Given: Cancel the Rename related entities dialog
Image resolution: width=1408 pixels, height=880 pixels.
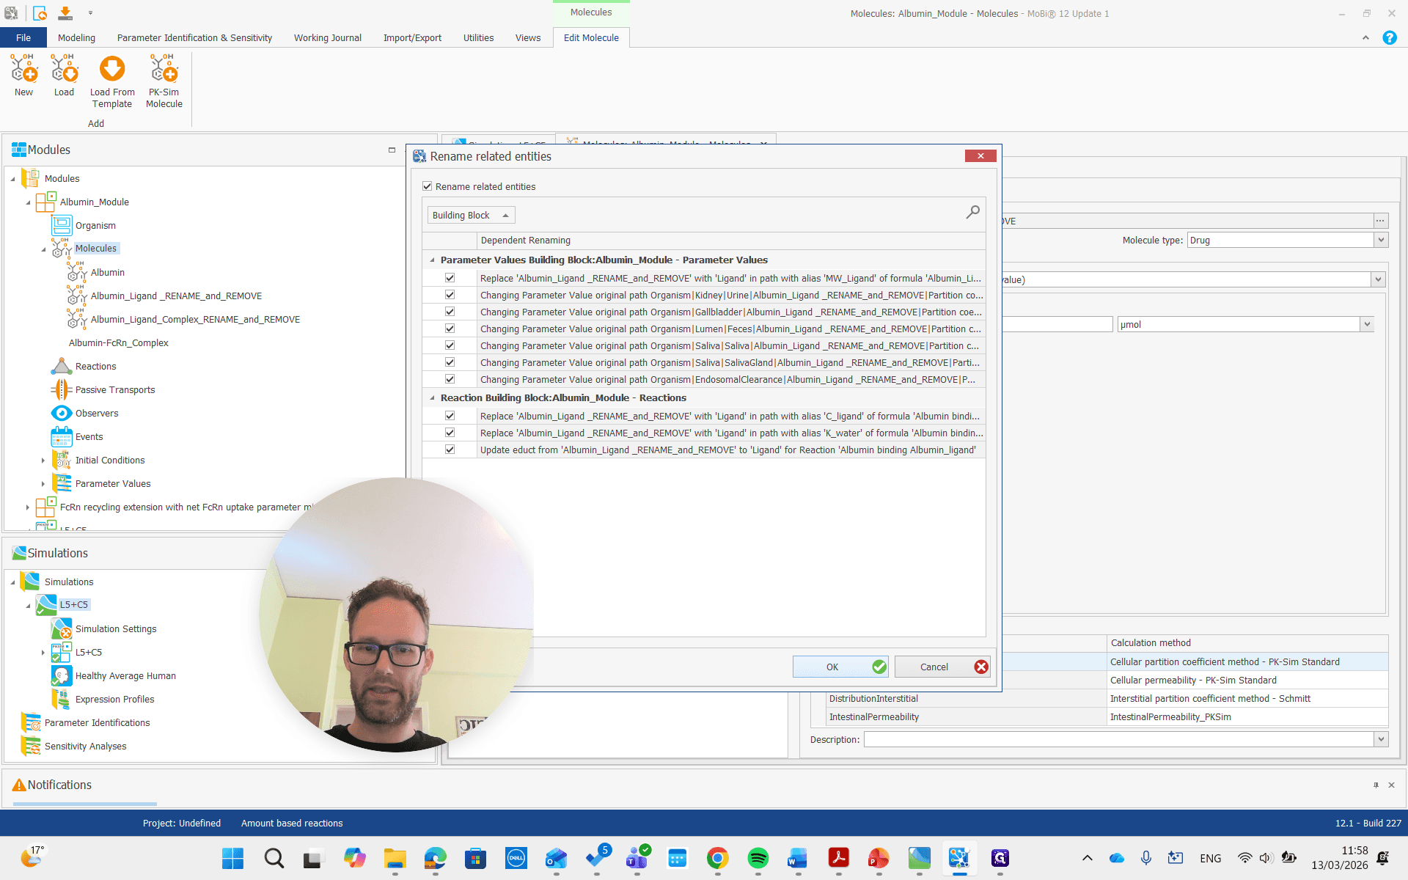Looking at the screenshot, I should coord(942,667).
